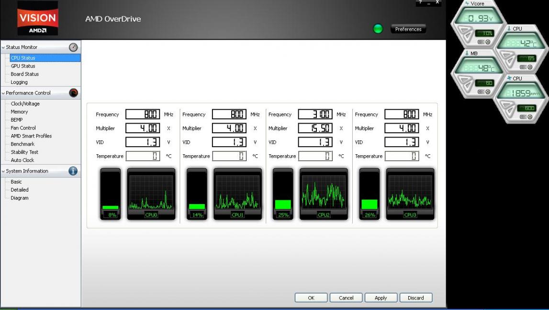
Task: Click circled X icon on CPU fan widget
Action: point(530,117)
